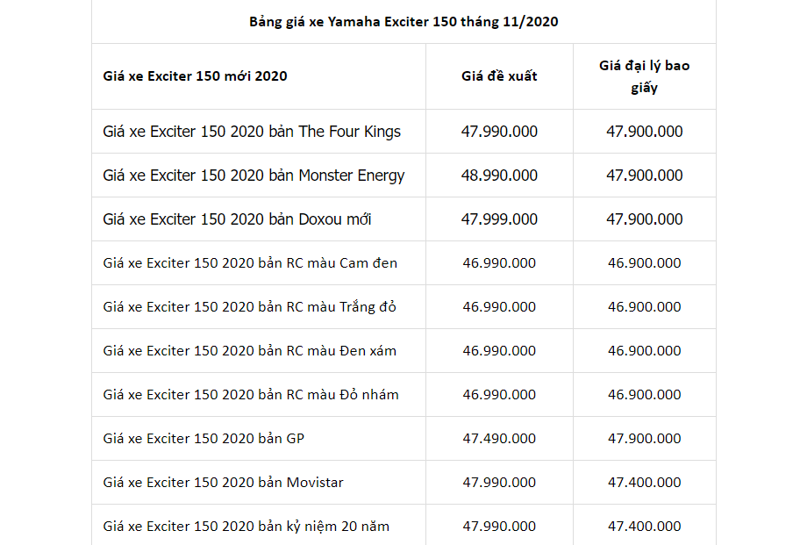Click the Monster Energy edition row label
Image resolution: width=800 pixels, height=545 pixels.
pos(254,176)
